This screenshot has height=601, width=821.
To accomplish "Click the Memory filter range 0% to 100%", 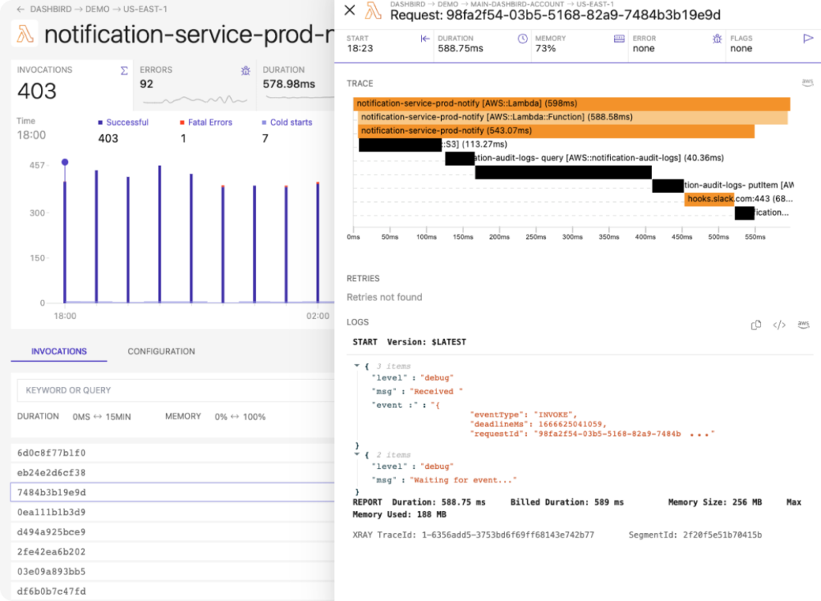I will pos(240,417).
